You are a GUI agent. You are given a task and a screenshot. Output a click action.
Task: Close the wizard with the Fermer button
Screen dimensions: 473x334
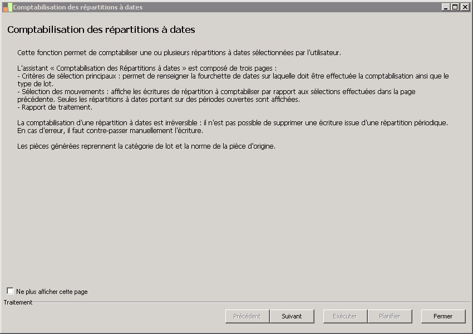click(443, 316)
